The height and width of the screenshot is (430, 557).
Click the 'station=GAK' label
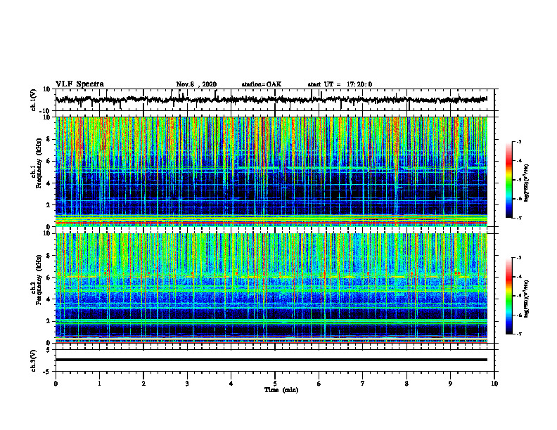click(x=262, y=84)
